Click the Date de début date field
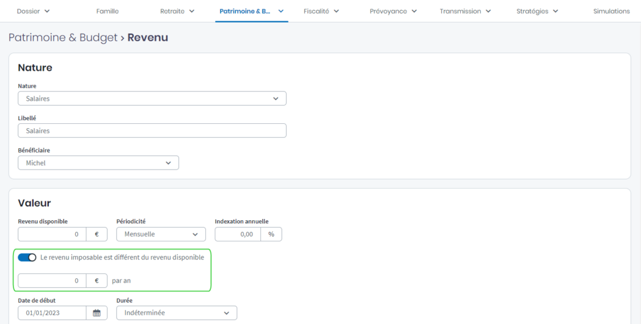641x324 pixels. (52, 313)
